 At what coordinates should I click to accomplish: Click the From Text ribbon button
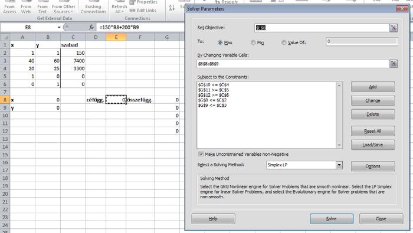pos(42,7)
